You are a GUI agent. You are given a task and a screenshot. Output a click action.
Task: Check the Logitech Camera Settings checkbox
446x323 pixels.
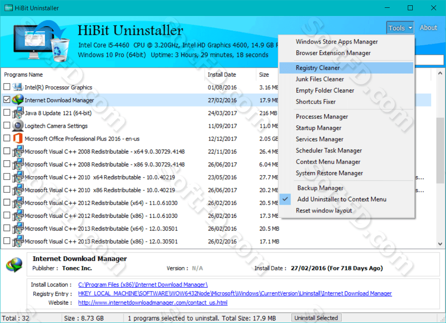[7, 125]
